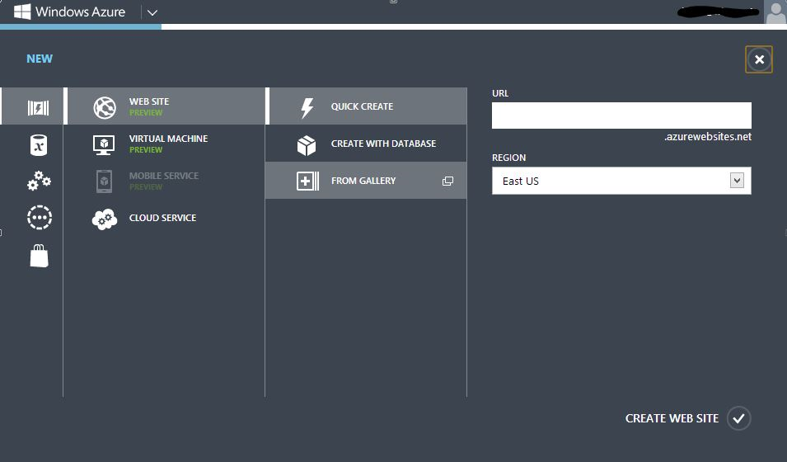
Task: Click the blacked-out account name in header
Action: pos(719,12)
